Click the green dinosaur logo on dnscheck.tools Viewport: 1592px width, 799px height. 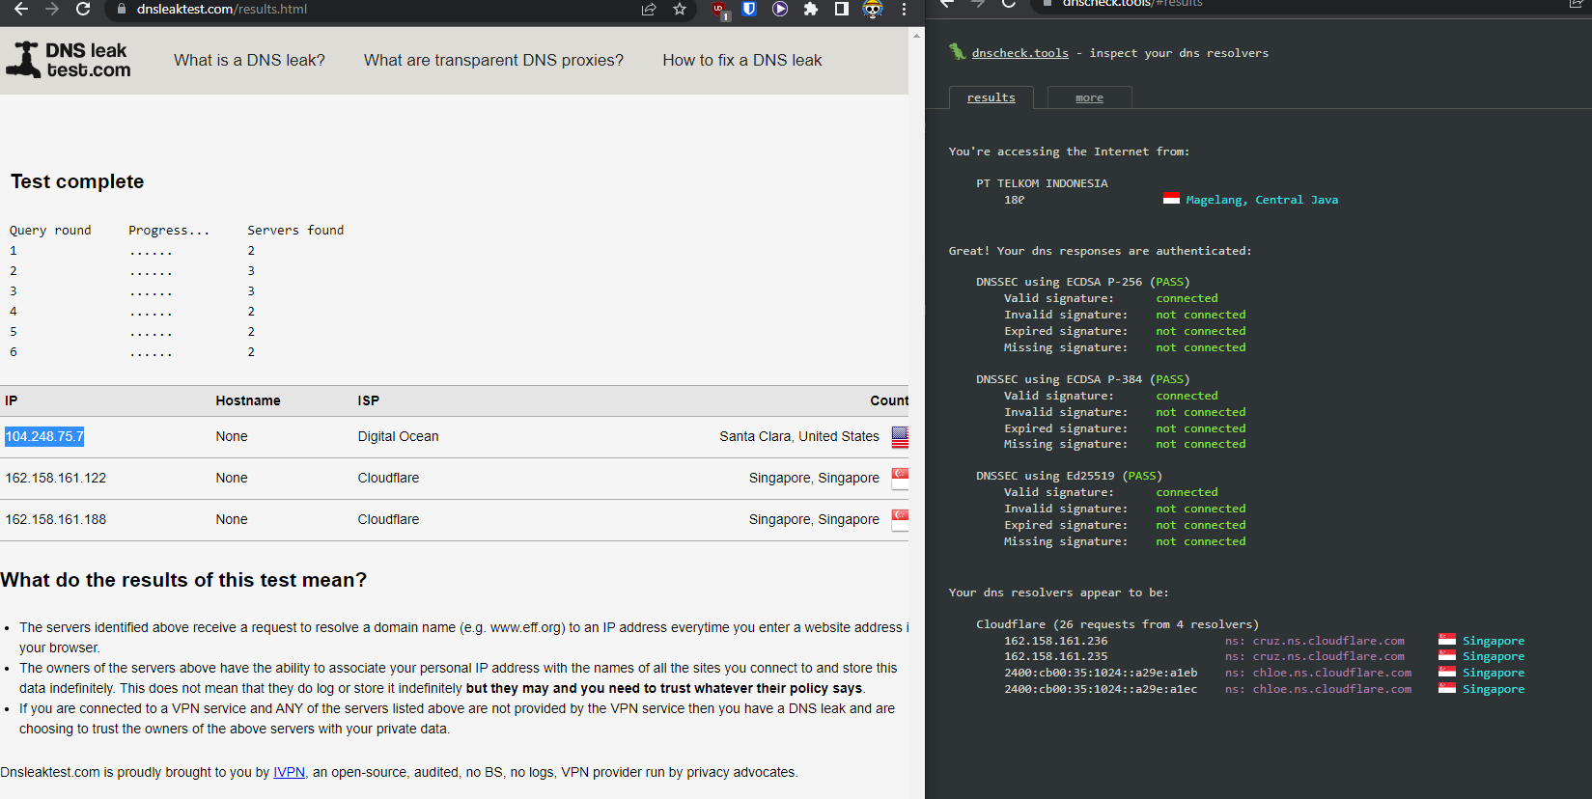[957, 52]
